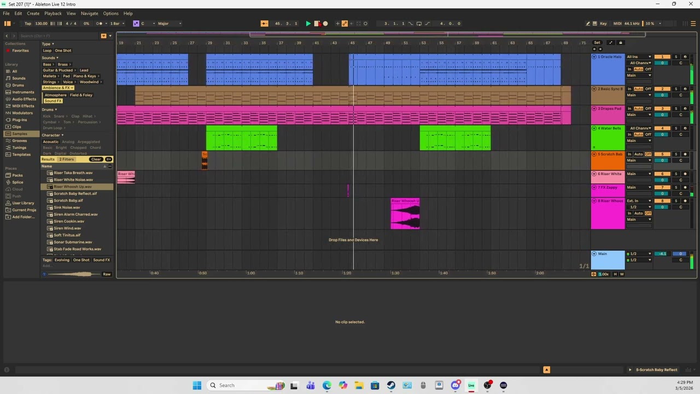Open Windows Start menu on the taskbar
The width and height of the screenshot is (700, 394).
(197, 385)
